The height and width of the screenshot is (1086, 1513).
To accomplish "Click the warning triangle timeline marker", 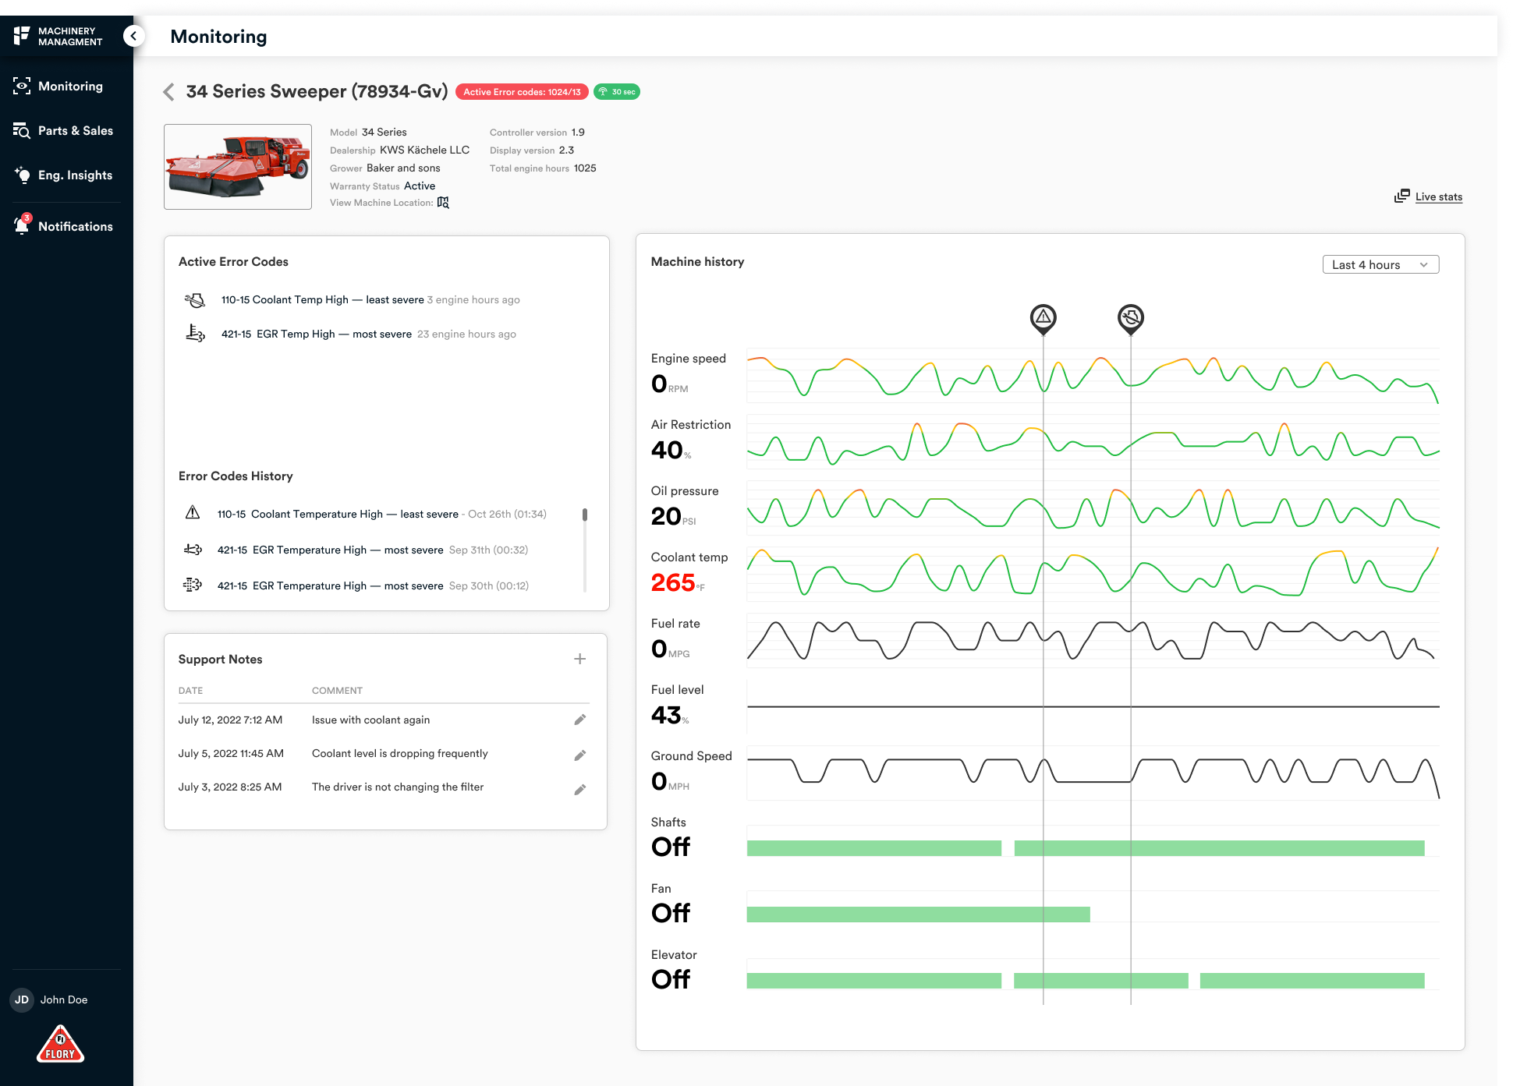I will (1044, 318).
